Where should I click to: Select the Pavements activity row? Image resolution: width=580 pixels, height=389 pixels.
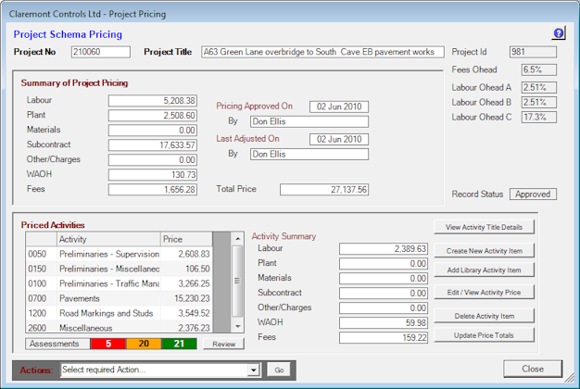[x=120, y=298]
